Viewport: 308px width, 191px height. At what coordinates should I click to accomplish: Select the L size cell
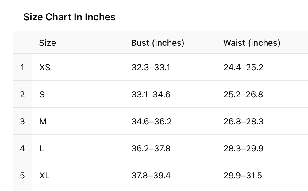point(78,149)
